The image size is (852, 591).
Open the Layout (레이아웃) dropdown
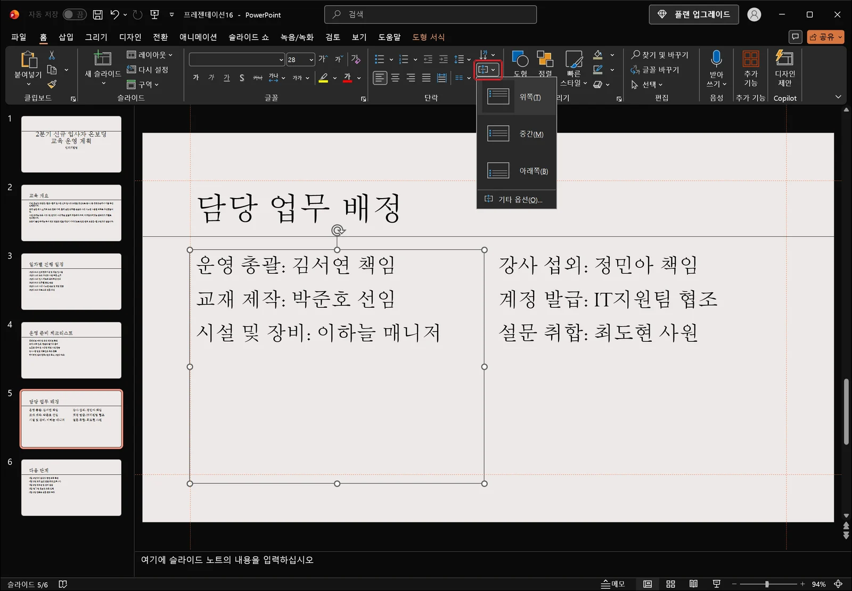[x=150, y=54]
